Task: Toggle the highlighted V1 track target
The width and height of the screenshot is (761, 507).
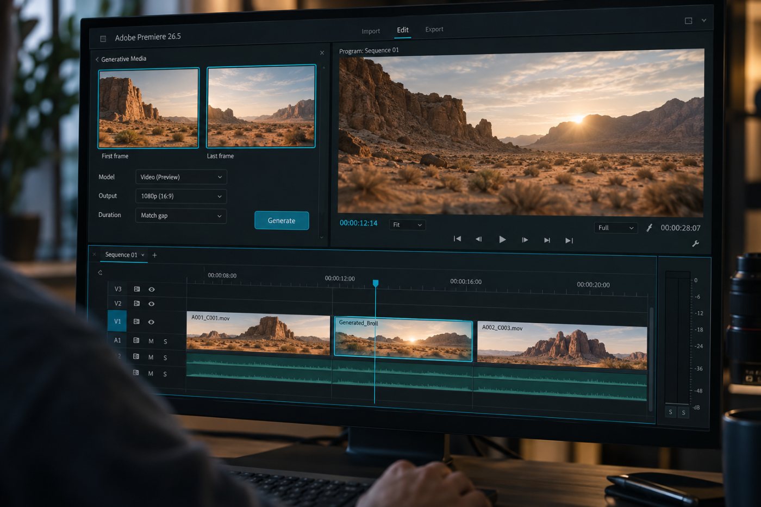Action: pyautogui.click(x=117, y=321)
